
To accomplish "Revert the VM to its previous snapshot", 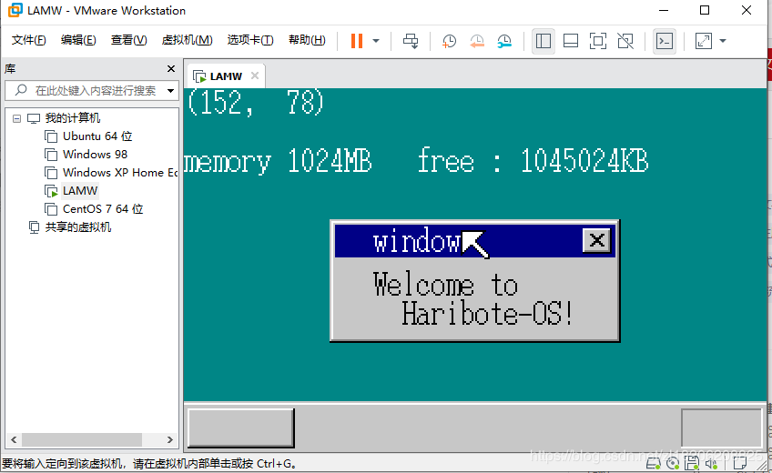I will pyautogui.click(x=477, y=41).
